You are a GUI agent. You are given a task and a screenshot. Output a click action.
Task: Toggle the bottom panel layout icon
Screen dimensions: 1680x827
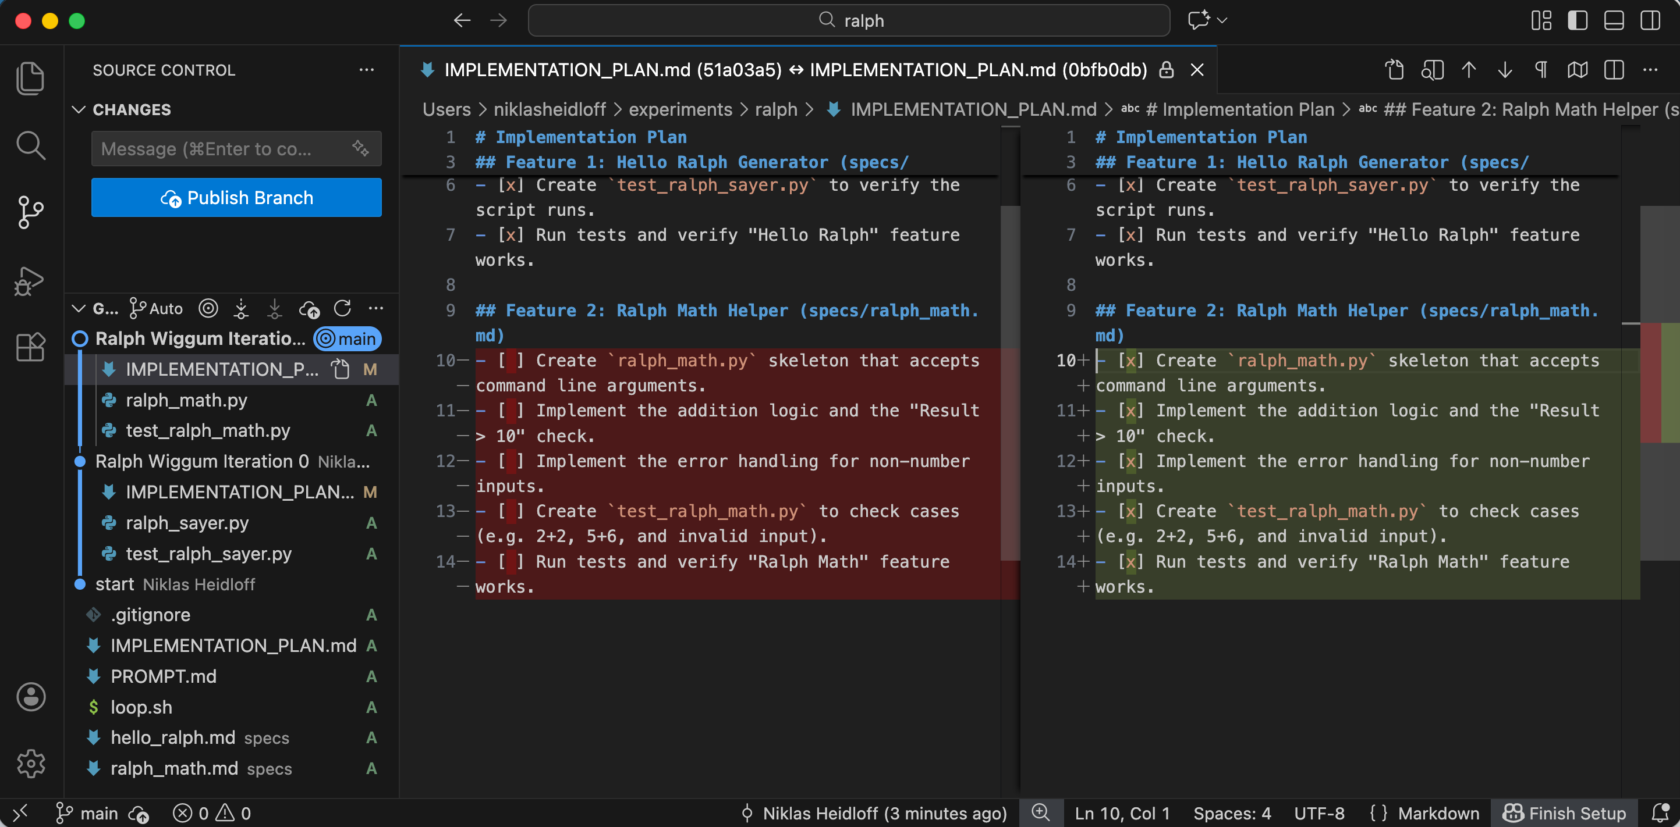click(1614, 20)
